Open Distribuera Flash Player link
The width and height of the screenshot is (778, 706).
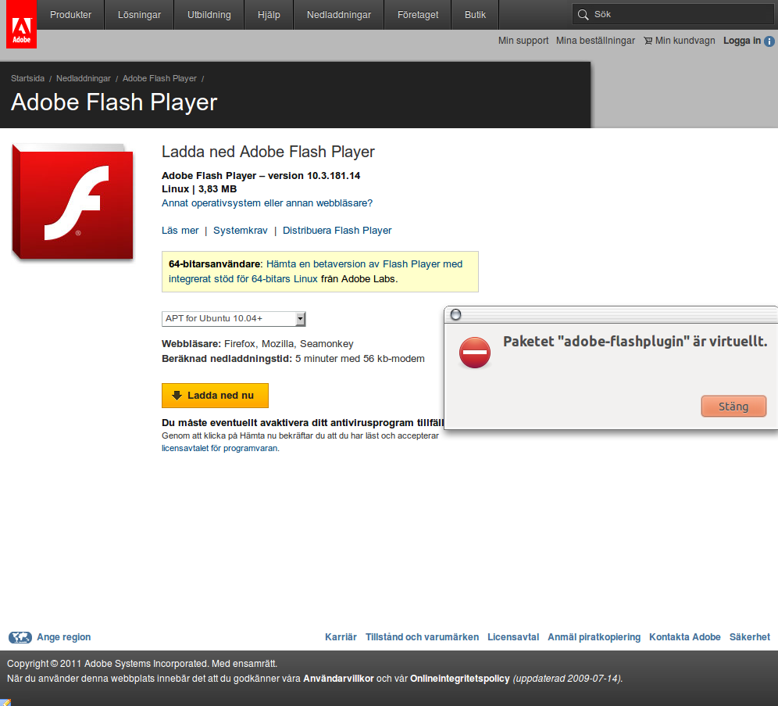tap(337, 231)
